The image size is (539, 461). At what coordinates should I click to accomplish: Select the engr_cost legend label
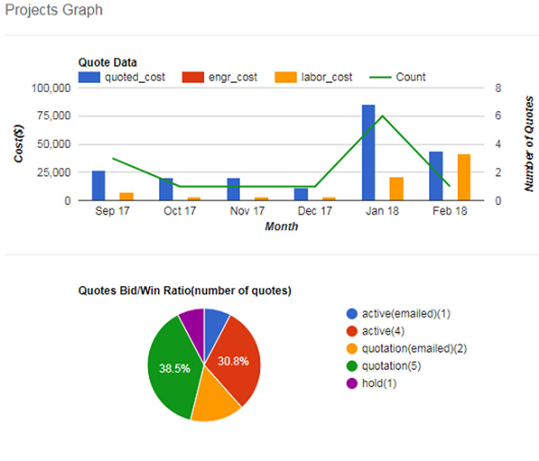pyautogui.click(x=232, y=77)
